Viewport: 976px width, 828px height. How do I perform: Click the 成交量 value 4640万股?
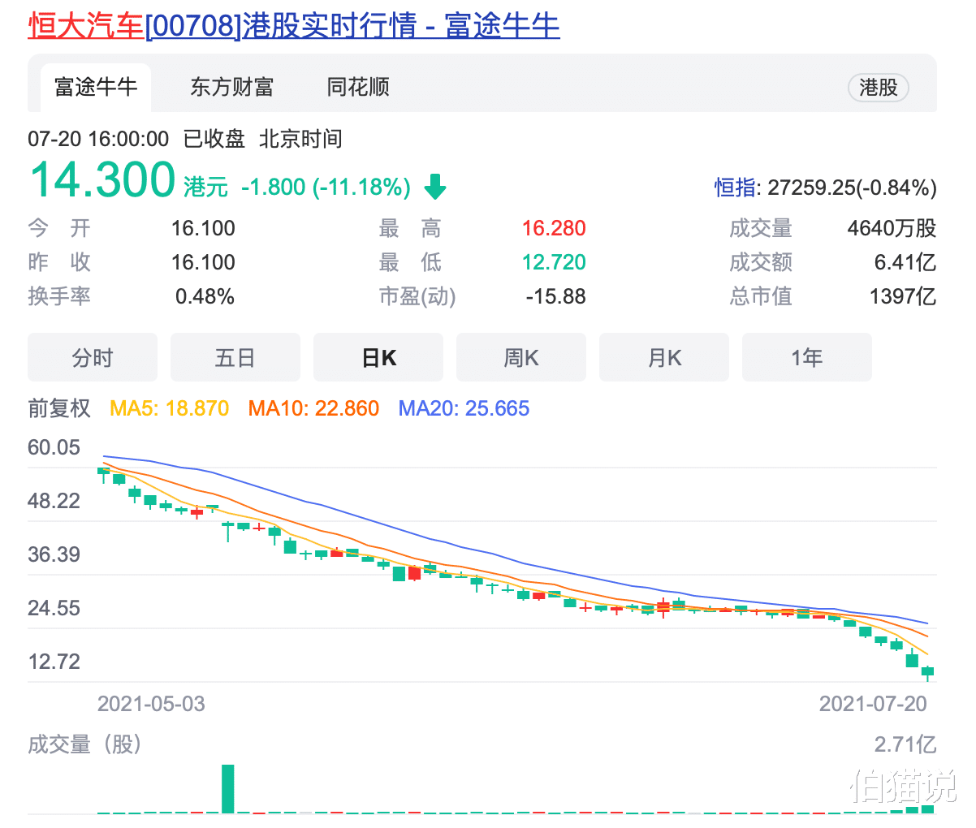tap(892, 228)
